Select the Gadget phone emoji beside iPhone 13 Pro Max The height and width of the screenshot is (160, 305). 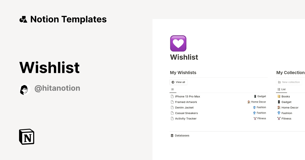pyautogui.click(x=255, y=96)
